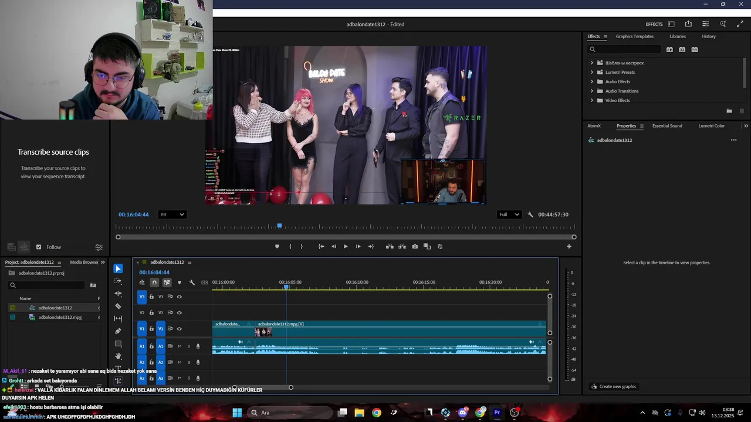Image resolution: width=751 pixels, height=422 pixels.
Task: Click New Custom Bin icon in Effects panel
Action: (729, 111)
